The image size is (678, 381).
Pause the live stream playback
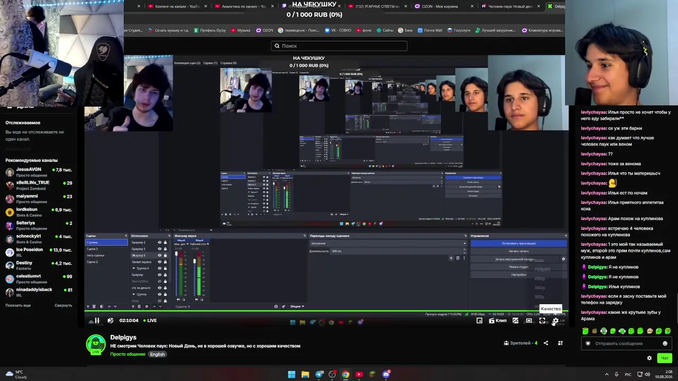[97, 320]
